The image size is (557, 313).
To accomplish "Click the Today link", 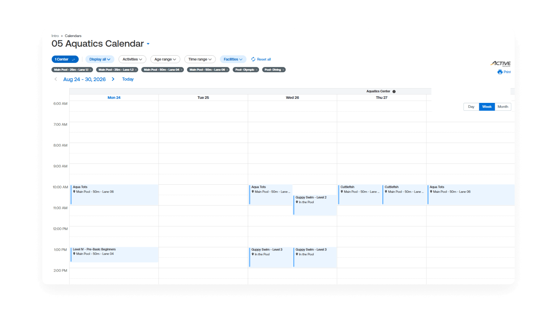I will tap(128, 79).
